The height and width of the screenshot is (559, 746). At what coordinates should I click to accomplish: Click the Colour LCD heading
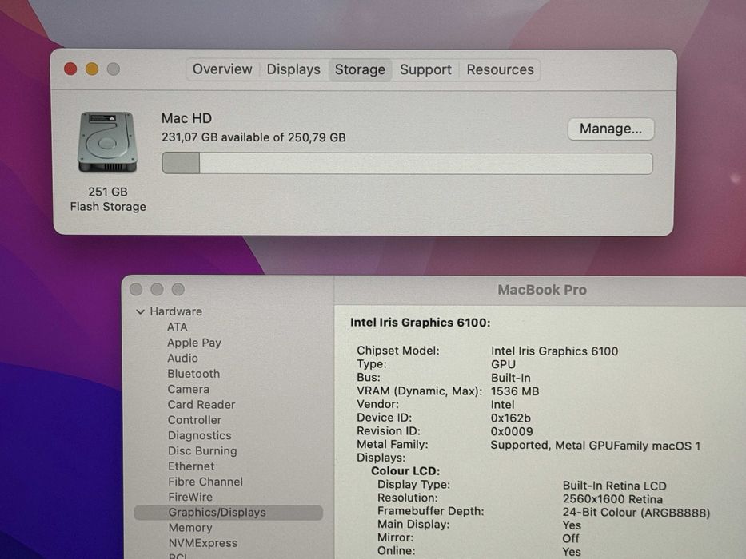pyautogui.click(x=405, y=471)
